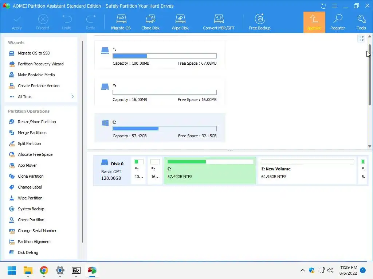373x279 pixels.
Task: Open the Tools wrench icon
Action: point(361,22)
